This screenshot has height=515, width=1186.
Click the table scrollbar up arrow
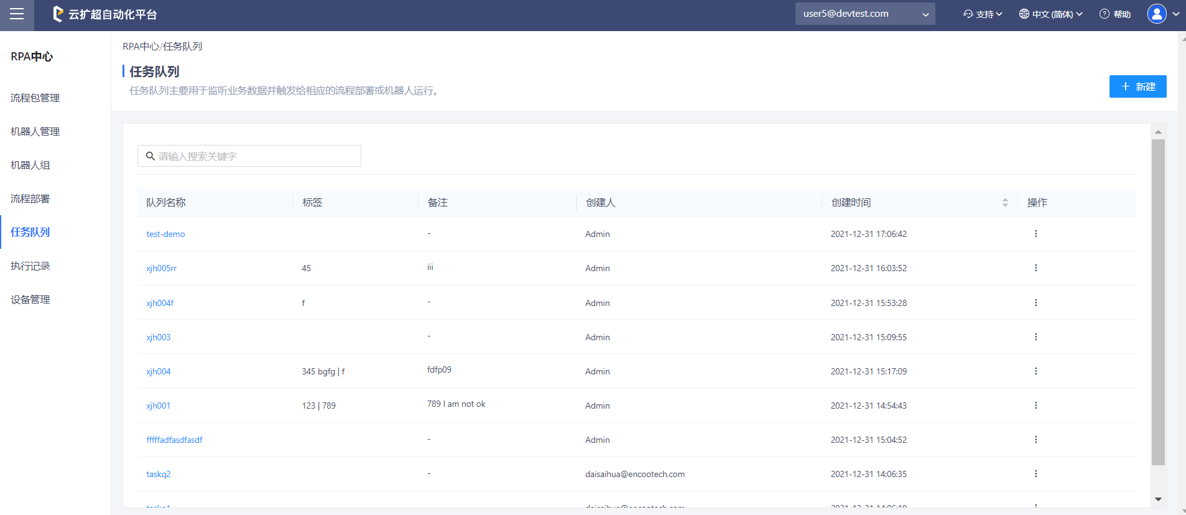click(x=1158, y=132)
